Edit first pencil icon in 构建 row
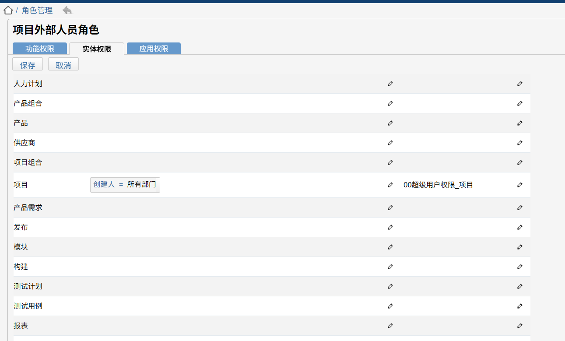565x341 pixels. (390, 267)
